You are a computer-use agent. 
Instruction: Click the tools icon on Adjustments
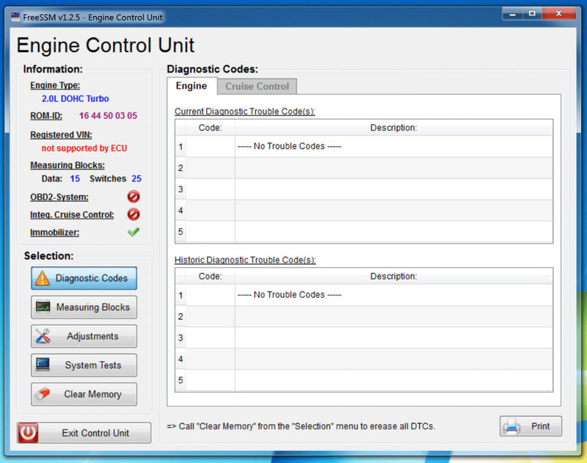[43, 336]
